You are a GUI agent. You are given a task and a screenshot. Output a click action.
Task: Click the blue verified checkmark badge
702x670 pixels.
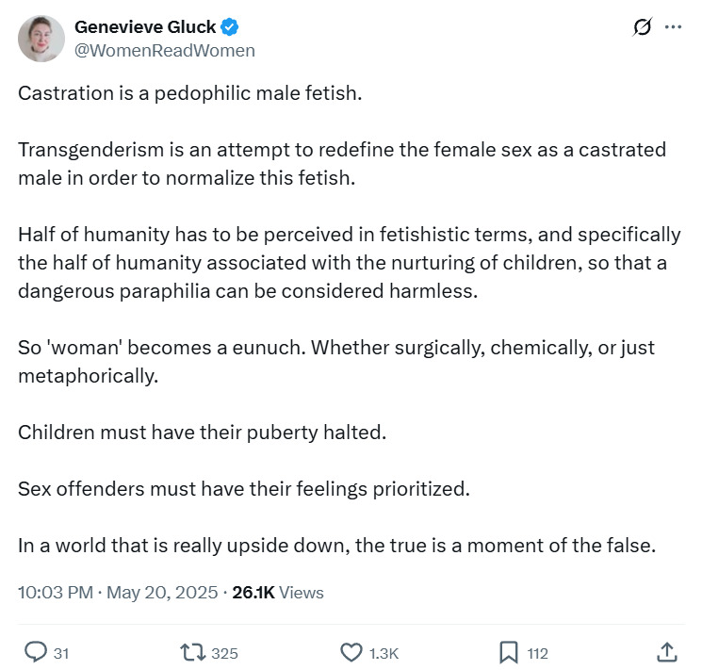click(x=230, y=27)
